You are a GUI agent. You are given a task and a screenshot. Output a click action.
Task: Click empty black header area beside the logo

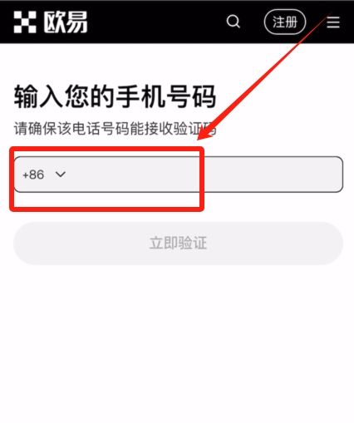pyautogui.click(x=155, y=22)
